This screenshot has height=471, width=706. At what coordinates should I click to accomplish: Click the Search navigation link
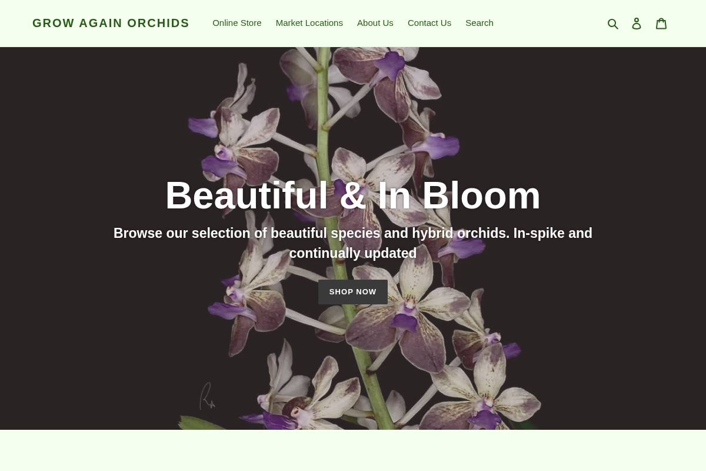(x=479, y=22)
